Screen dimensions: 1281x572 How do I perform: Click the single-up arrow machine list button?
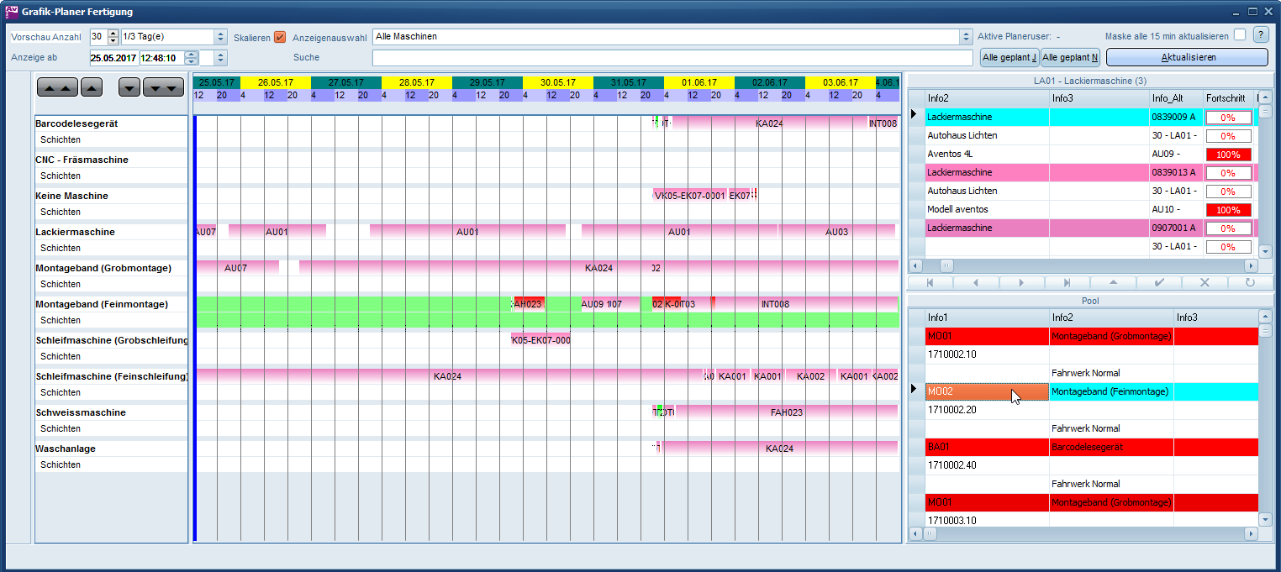point(92,87)
